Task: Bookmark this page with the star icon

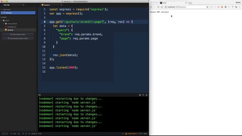Action: [x=207, y=7]
